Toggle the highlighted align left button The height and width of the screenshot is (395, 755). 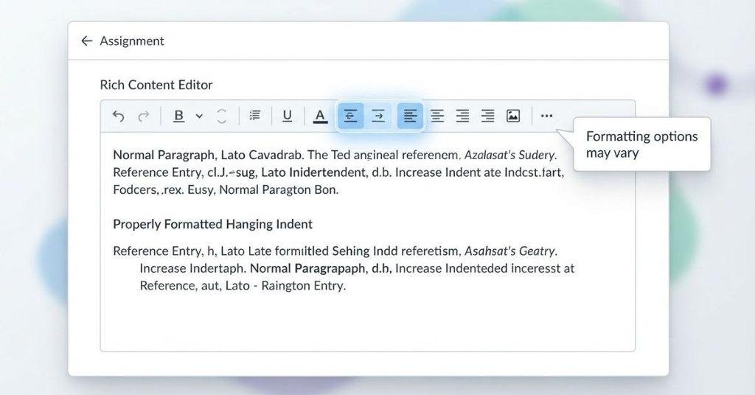(410, 116)
